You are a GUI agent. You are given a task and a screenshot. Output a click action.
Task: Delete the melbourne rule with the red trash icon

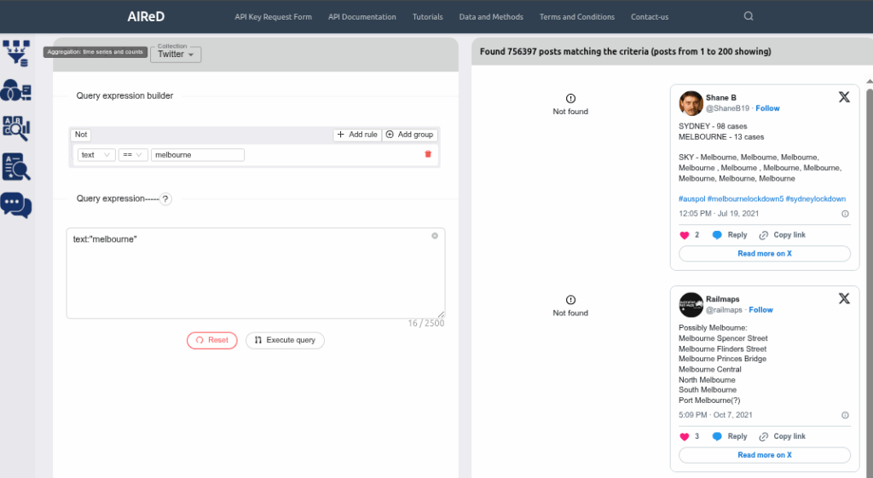(428, 154)
